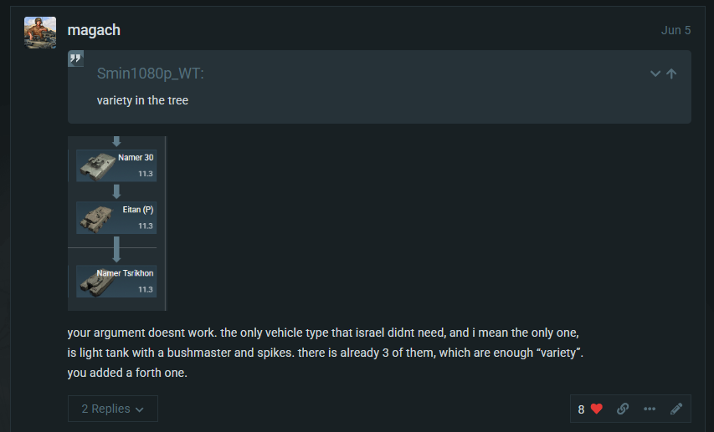Click the chevron beside 2 Replies
Viewport: 714px width, 432px height.
pos(140,409)
